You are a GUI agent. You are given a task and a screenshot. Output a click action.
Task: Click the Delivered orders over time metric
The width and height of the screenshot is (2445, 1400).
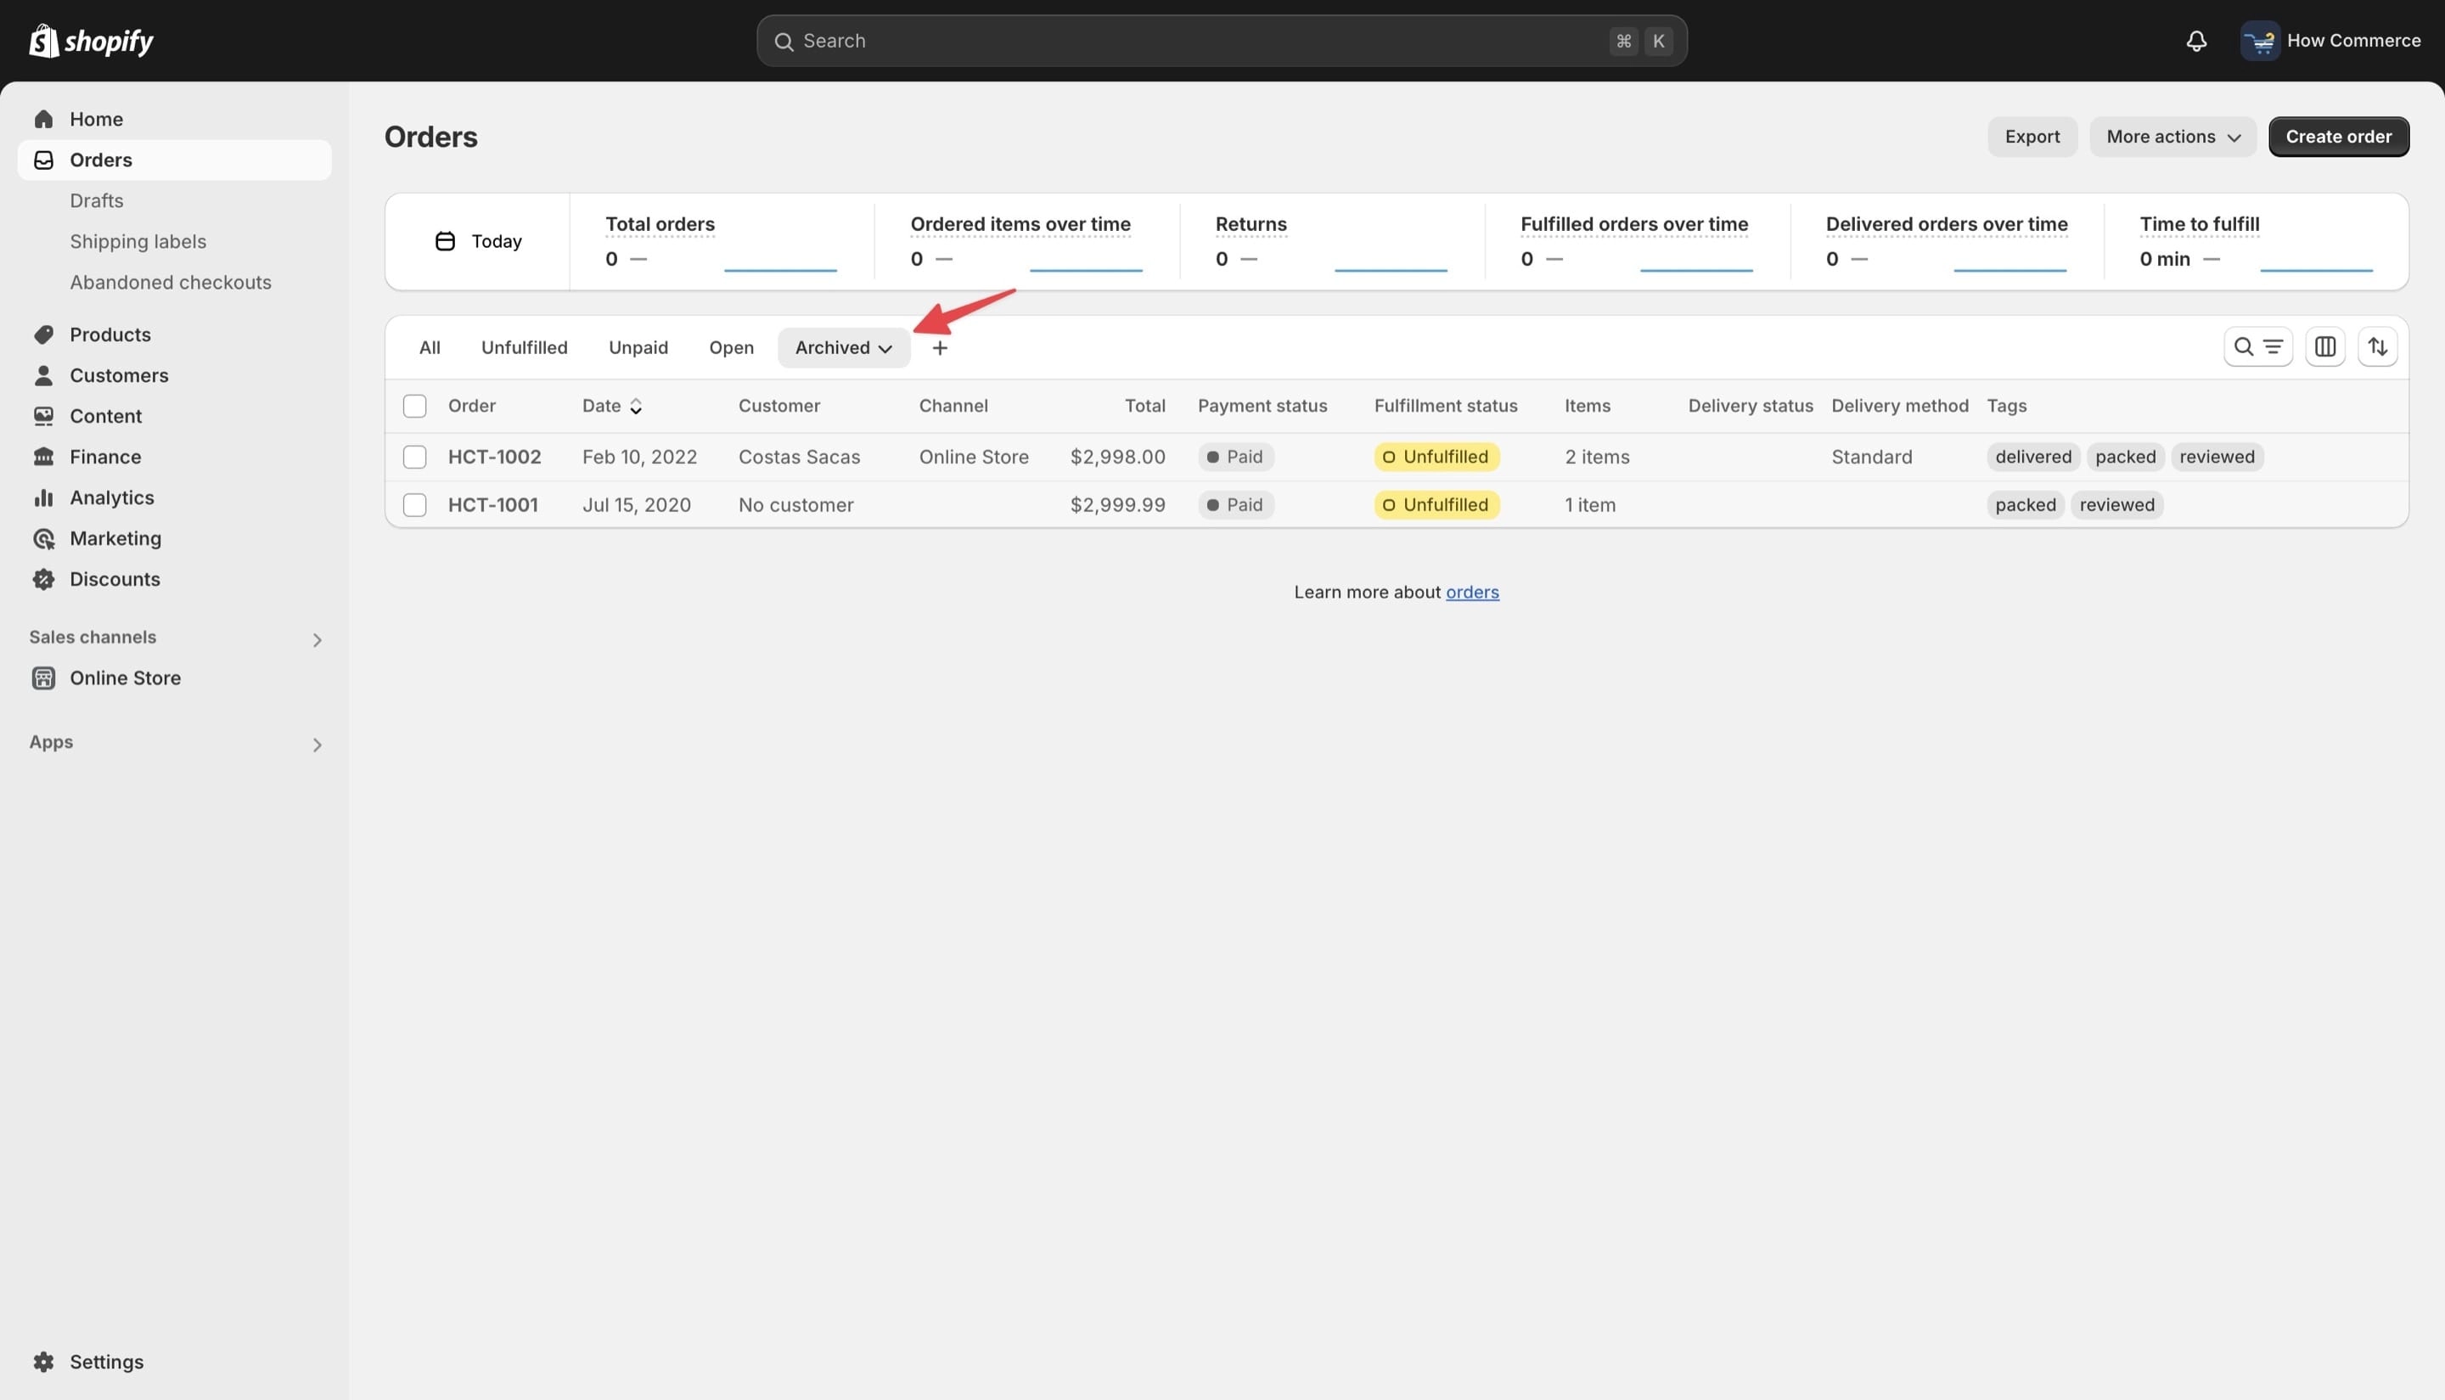click(x=1946, y=224)
